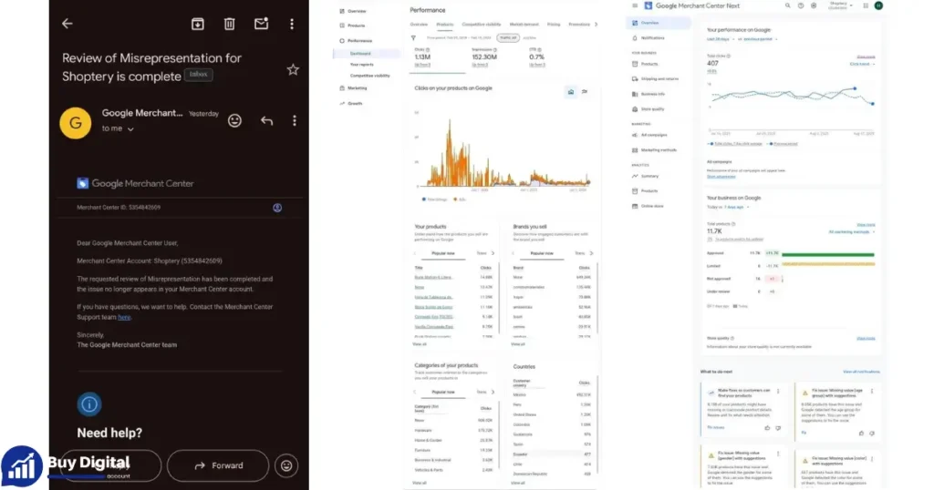This screenshot has width=934, height=490.
Task: Click the green profile avatar
Action: point(878,5)
